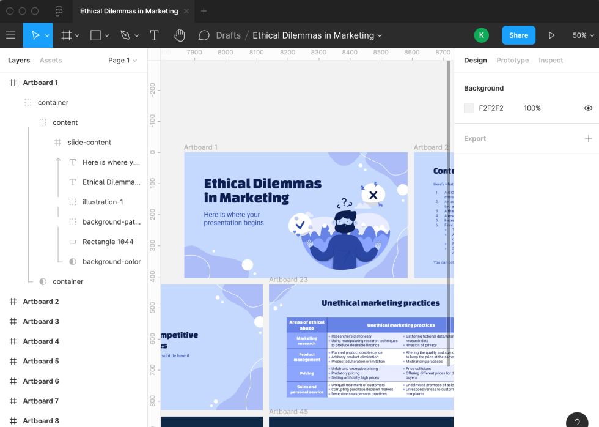Viewport: 599px width, 427px height.
Task: Open the hamburger main menu
Action: click(10, 35)
